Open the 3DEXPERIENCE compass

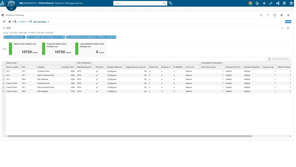click(x=11, y=6)
